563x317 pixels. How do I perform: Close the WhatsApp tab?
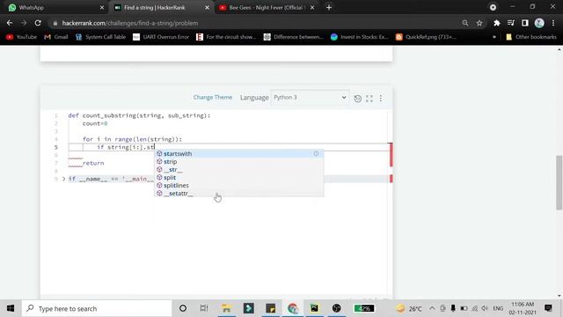click(102, 8)
